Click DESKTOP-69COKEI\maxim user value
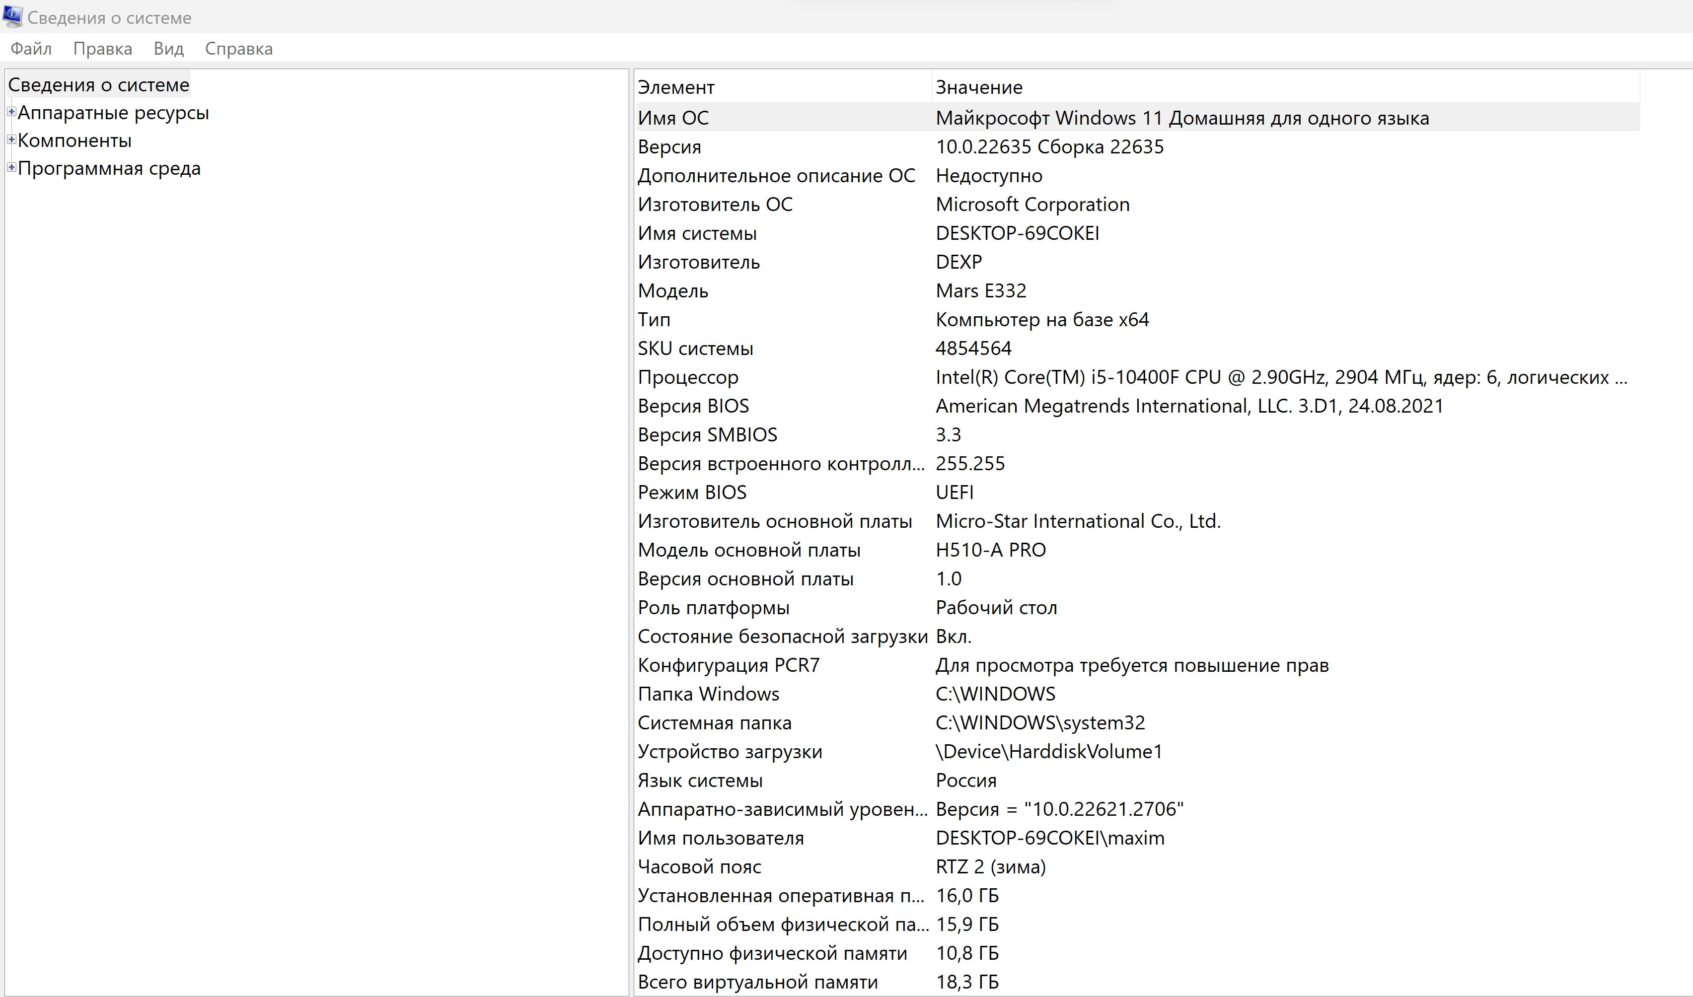1693x997 pixels. click(x=1050, y=838)
